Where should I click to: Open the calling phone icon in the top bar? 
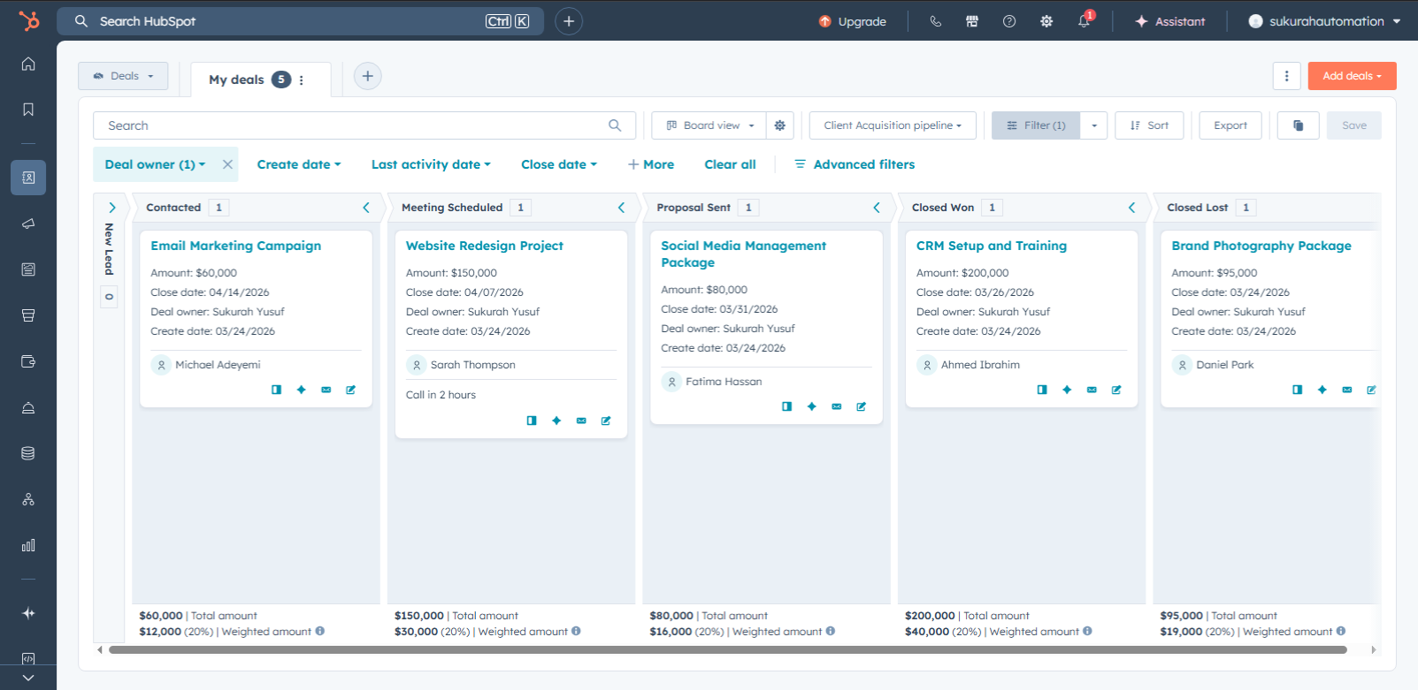(x=935, y=21)
